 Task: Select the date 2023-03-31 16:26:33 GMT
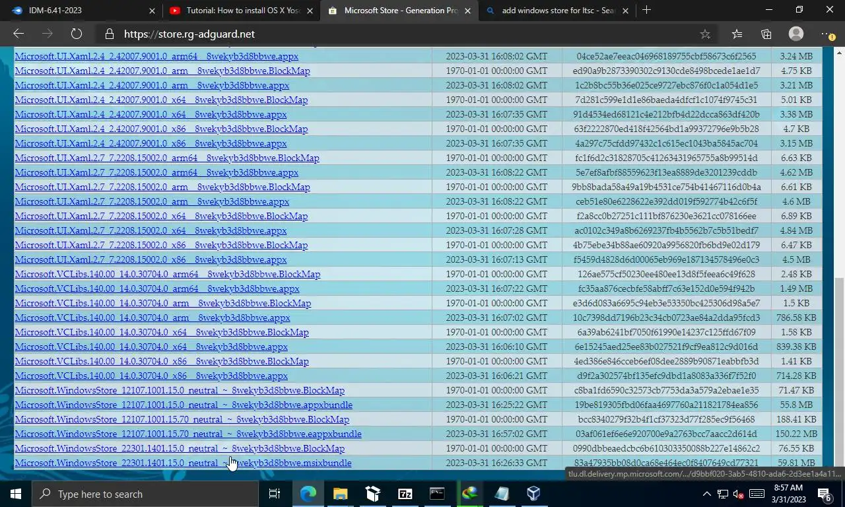point(496,463)
